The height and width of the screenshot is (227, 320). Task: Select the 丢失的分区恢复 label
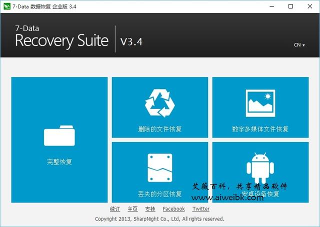[x=160, y=193]
